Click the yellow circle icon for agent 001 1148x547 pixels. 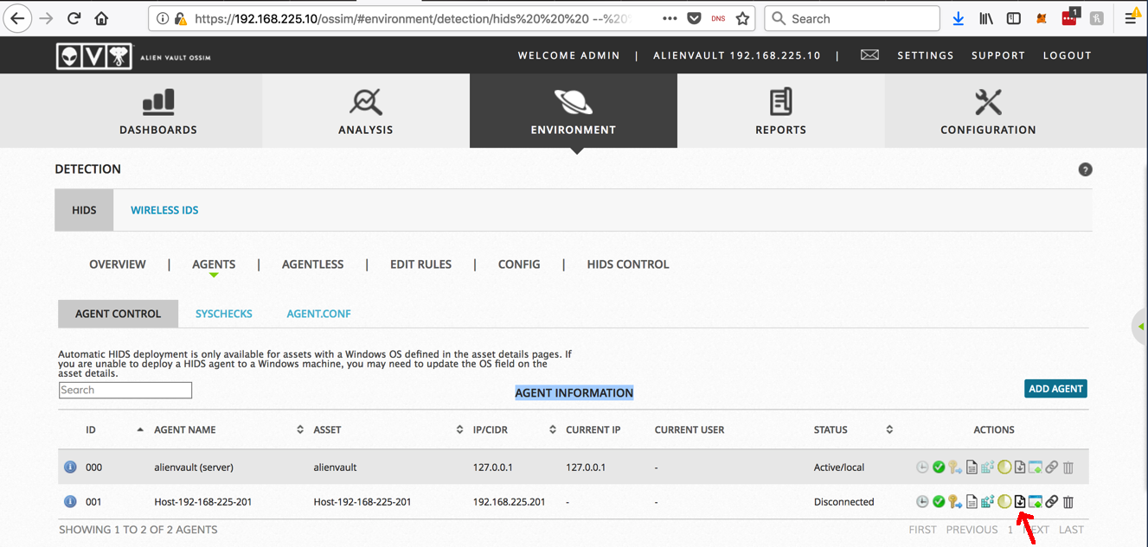click(x=1004, y=501)
